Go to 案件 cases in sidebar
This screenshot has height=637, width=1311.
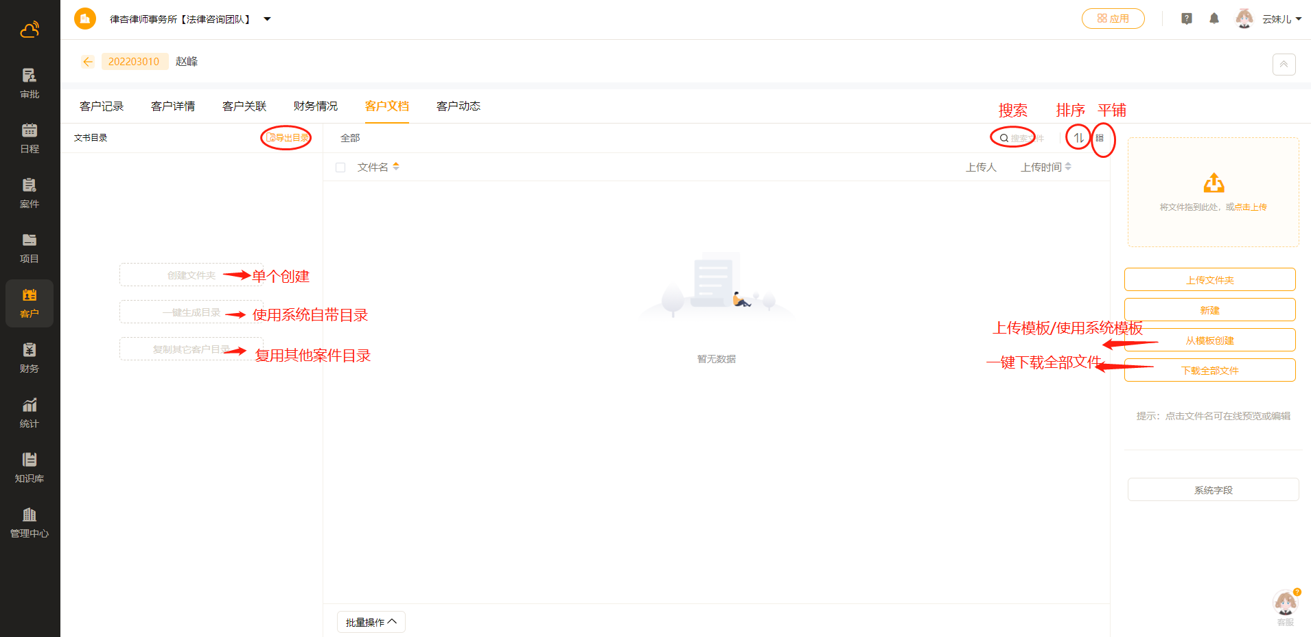click(30, 193)
